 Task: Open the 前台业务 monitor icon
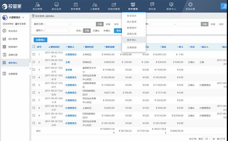point(56,5)
